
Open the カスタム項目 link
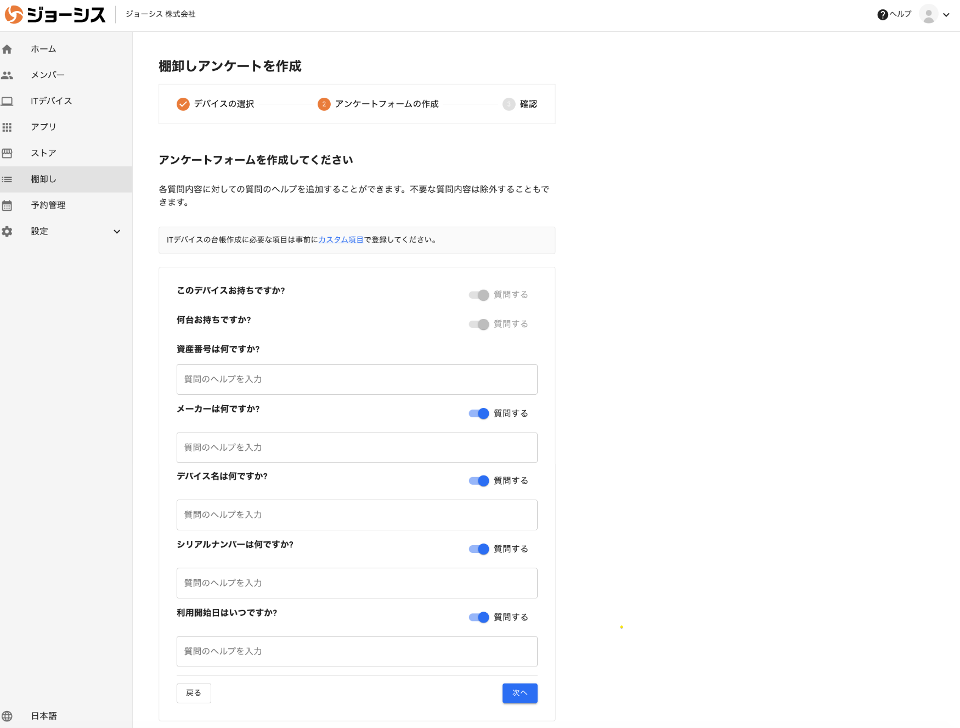click(341, 240)
